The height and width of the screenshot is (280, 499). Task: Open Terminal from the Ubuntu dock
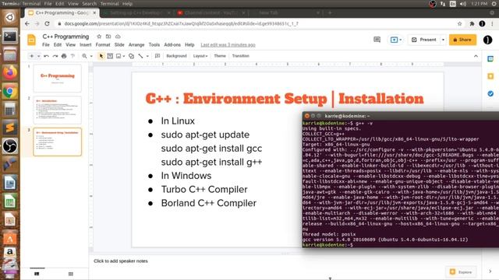tap(10, 37)
